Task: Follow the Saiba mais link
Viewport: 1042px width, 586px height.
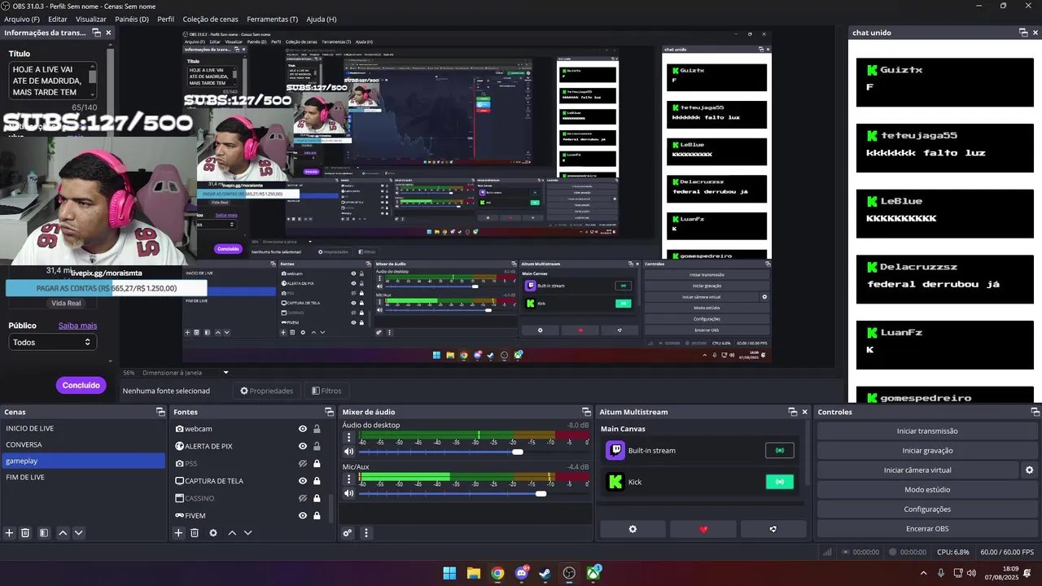Action: (x=77, y=326)
